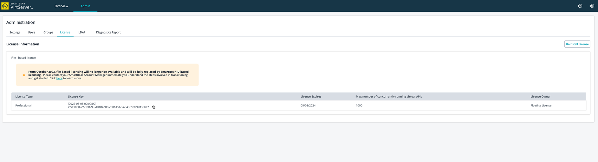
Task: View the Diagnostics Report tab
Action: 108,33
